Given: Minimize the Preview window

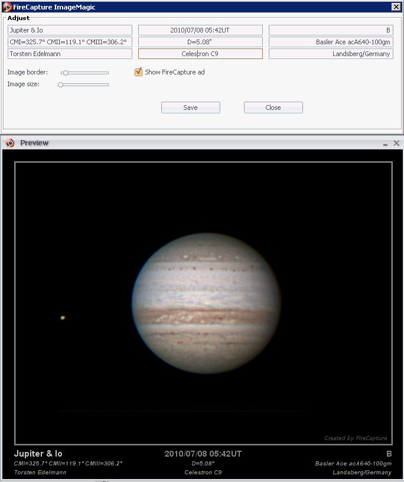Looking at the screenshot, I should point(385,144).
